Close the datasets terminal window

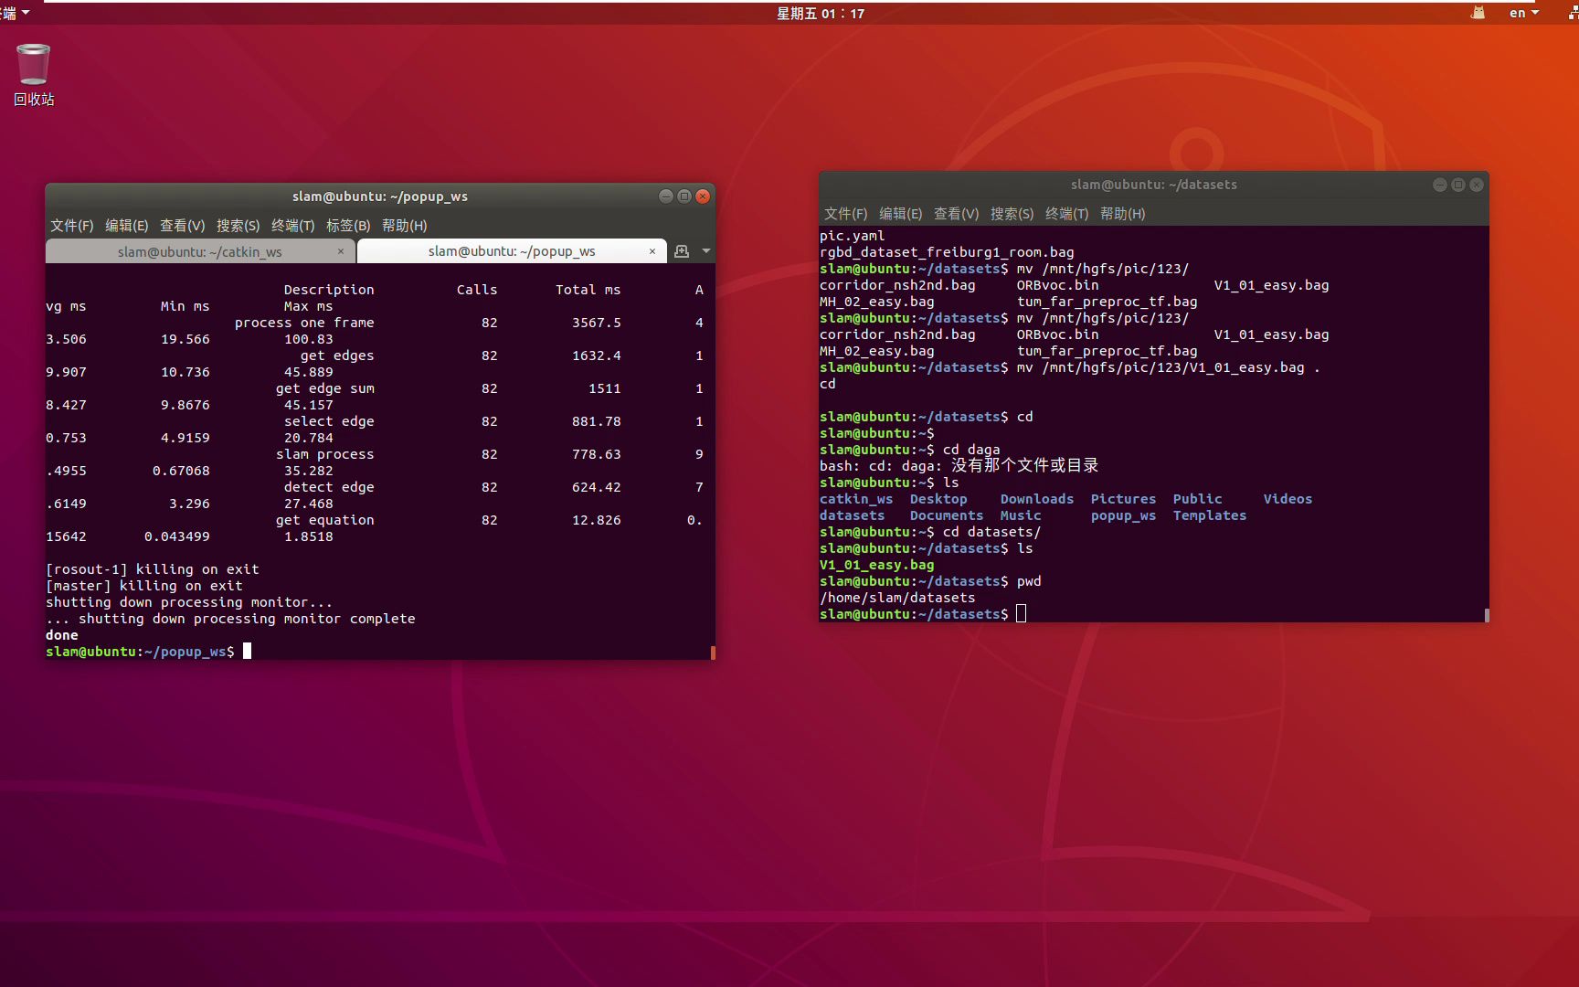click(x=1477, y=185)
